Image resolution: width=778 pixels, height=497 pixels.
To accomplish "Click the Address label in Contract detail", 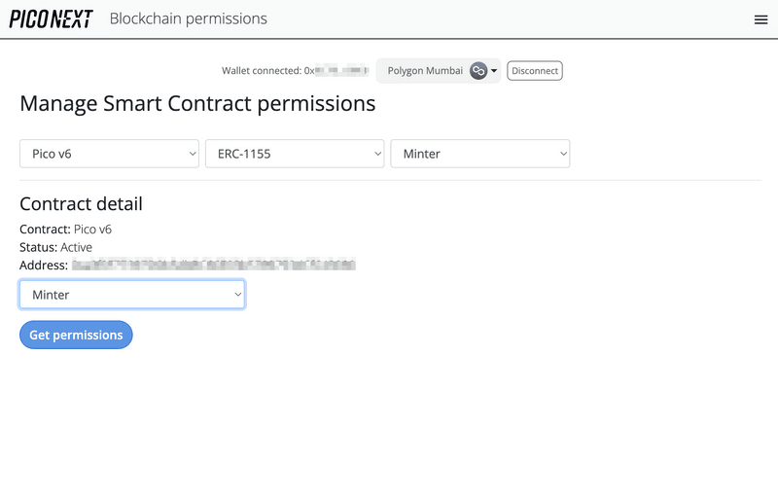I will 44,265.
